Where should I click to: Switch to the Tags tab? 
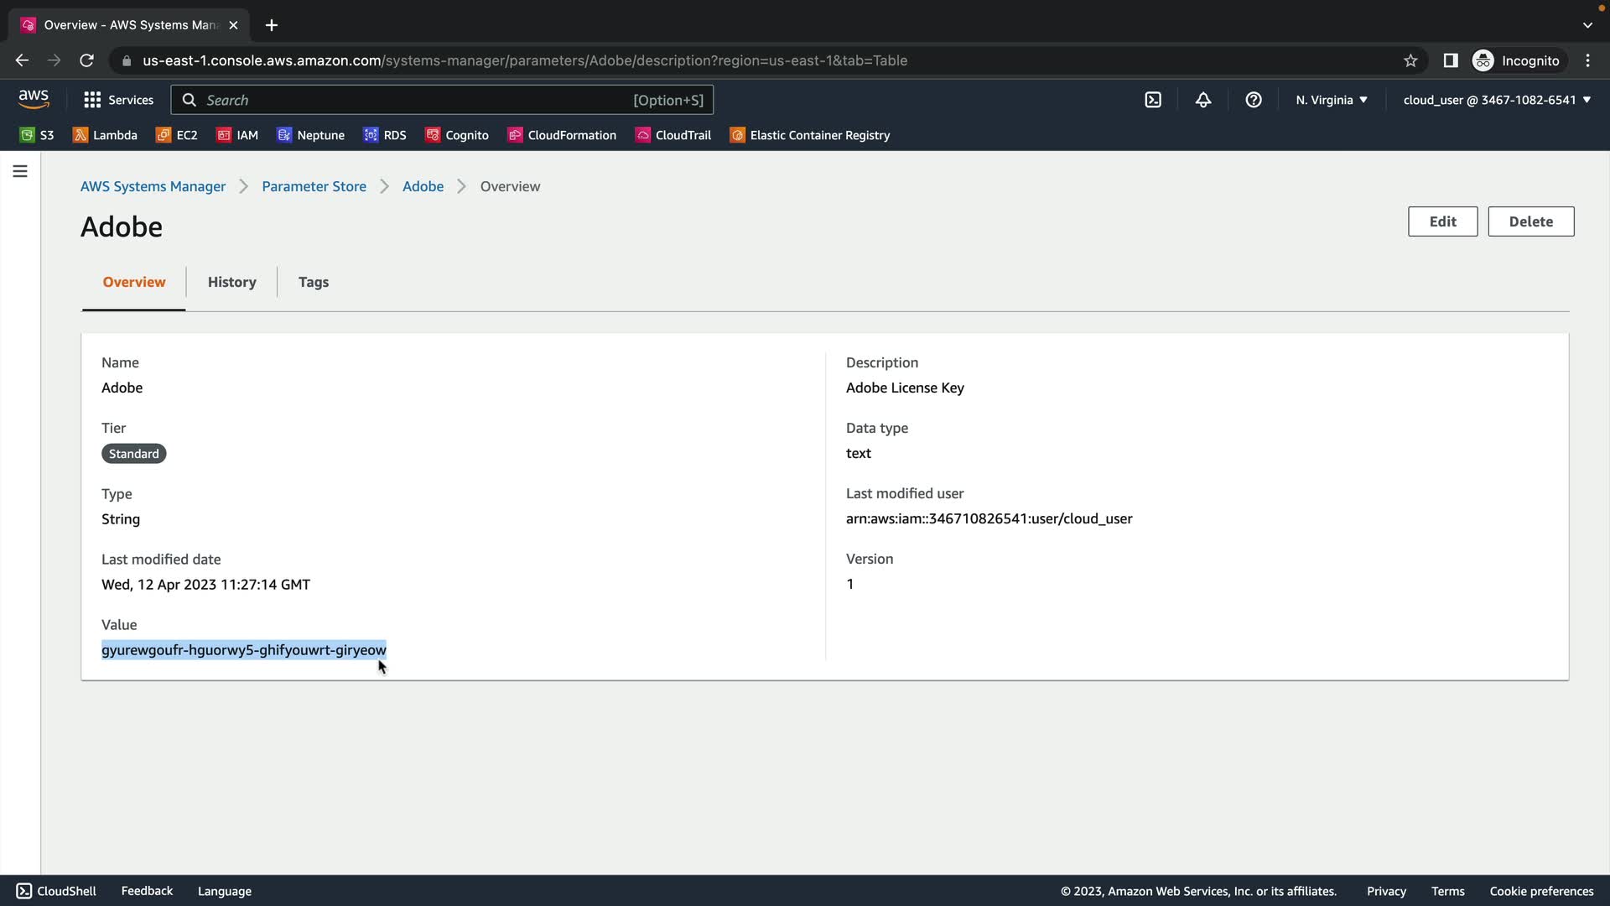coord(313,282)
